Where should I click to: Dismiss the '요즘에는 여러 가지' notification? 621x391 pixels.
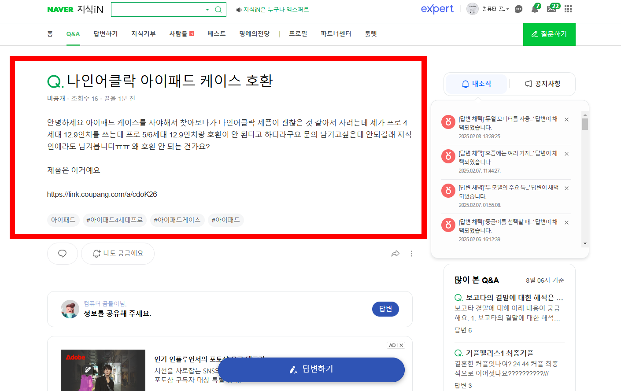click(567, 154)
